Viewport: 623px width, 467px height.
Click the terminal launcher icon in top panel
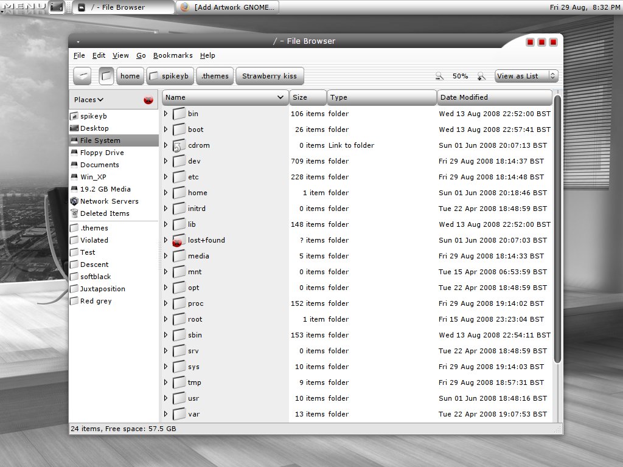pyautogui.click(x=57, y=7)
